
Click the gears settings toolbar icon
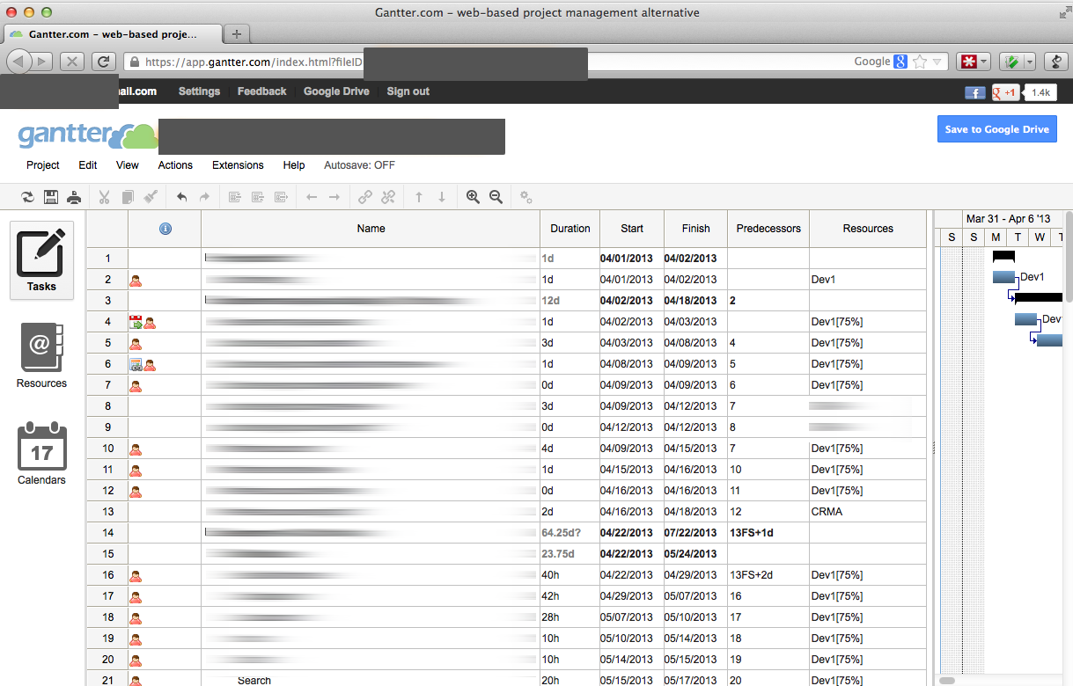coord(526,197)
